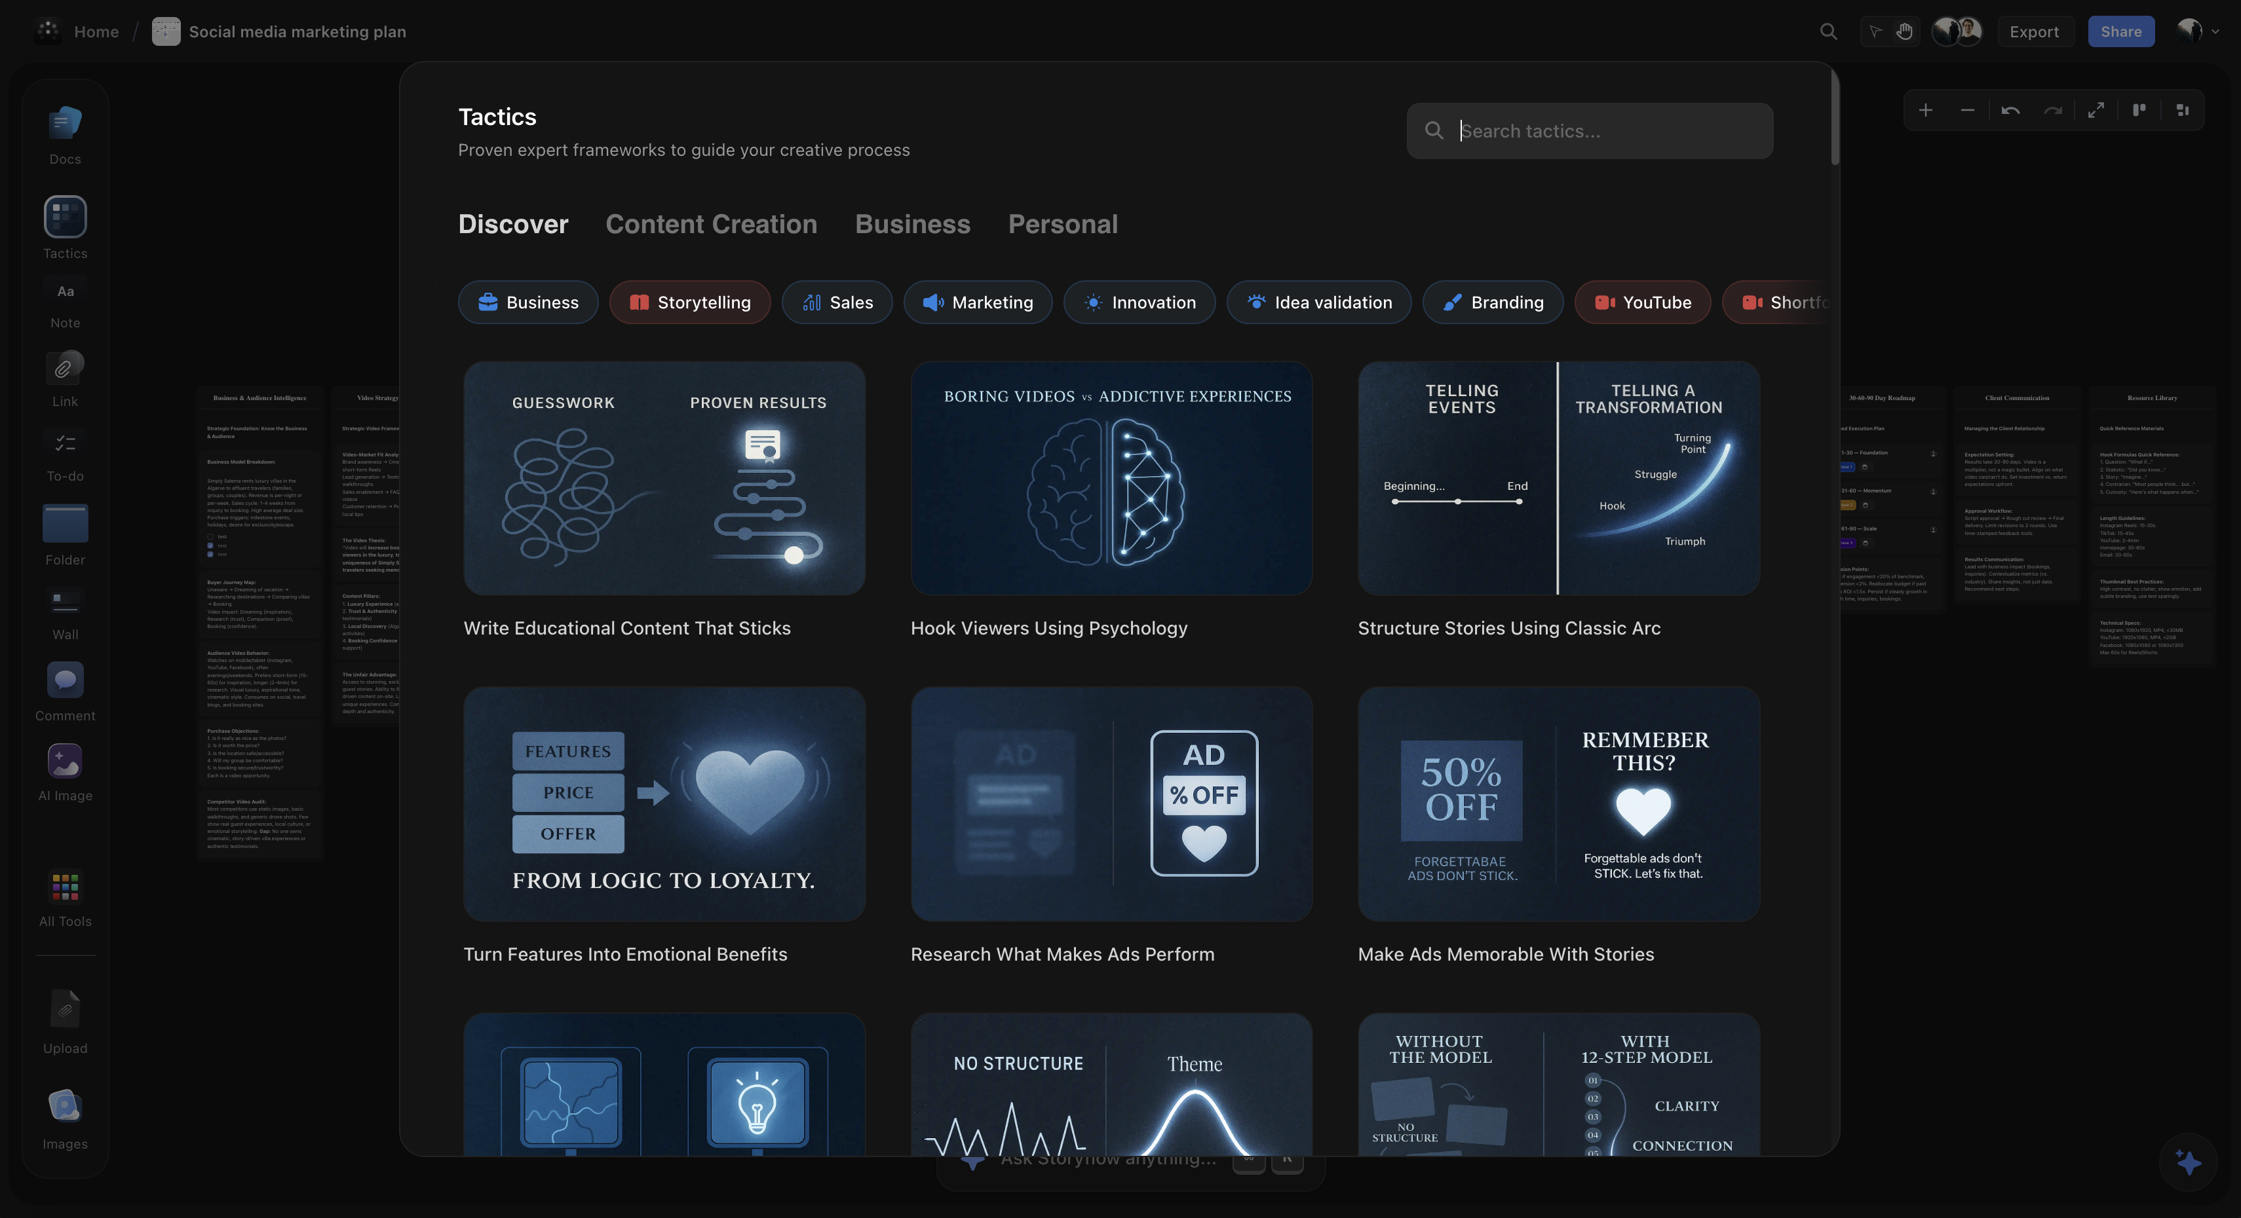This screenshot has height=1218, width=2241.
Task: Select the Tactics sidebar icon
Action: click(66, 217)
